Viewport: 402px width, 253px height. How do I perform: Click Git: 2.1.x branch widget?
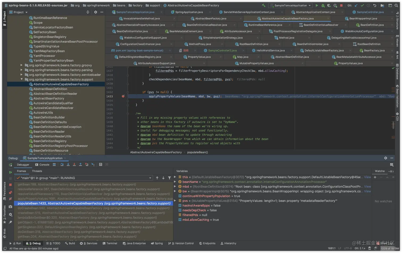(360, 248)
